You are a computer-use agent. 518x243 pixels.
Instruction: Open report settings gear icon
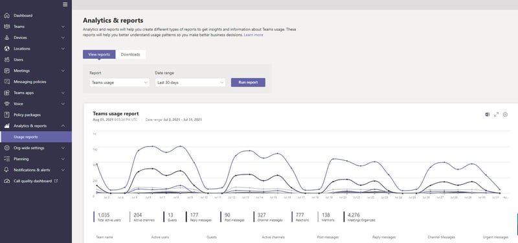[505, 114]
